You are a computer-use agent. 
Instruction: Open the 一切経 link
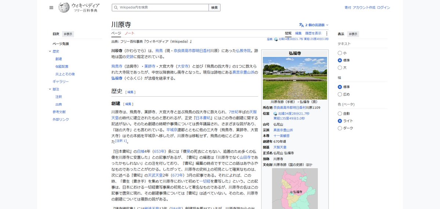[205, 181]
